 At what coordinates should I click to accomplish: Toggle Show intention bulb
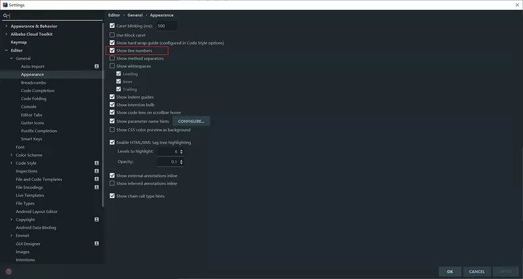point(112,105)
